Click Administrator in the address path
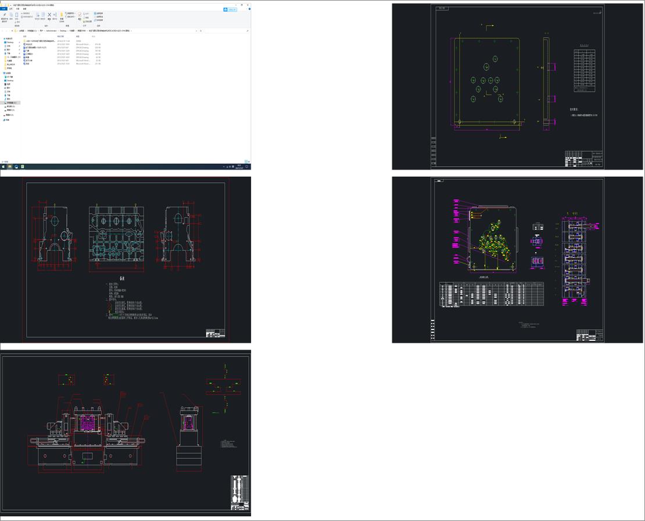Viewport: 645px width, 521px height. click(x=51, y=31)
